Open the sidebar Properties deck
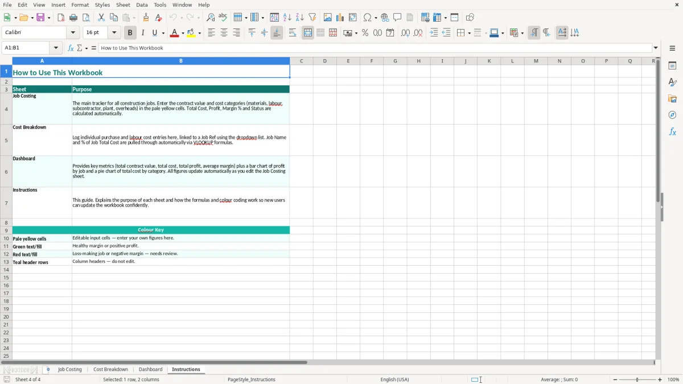The width and height of the screenshot is (683, 384). [672, 65]
